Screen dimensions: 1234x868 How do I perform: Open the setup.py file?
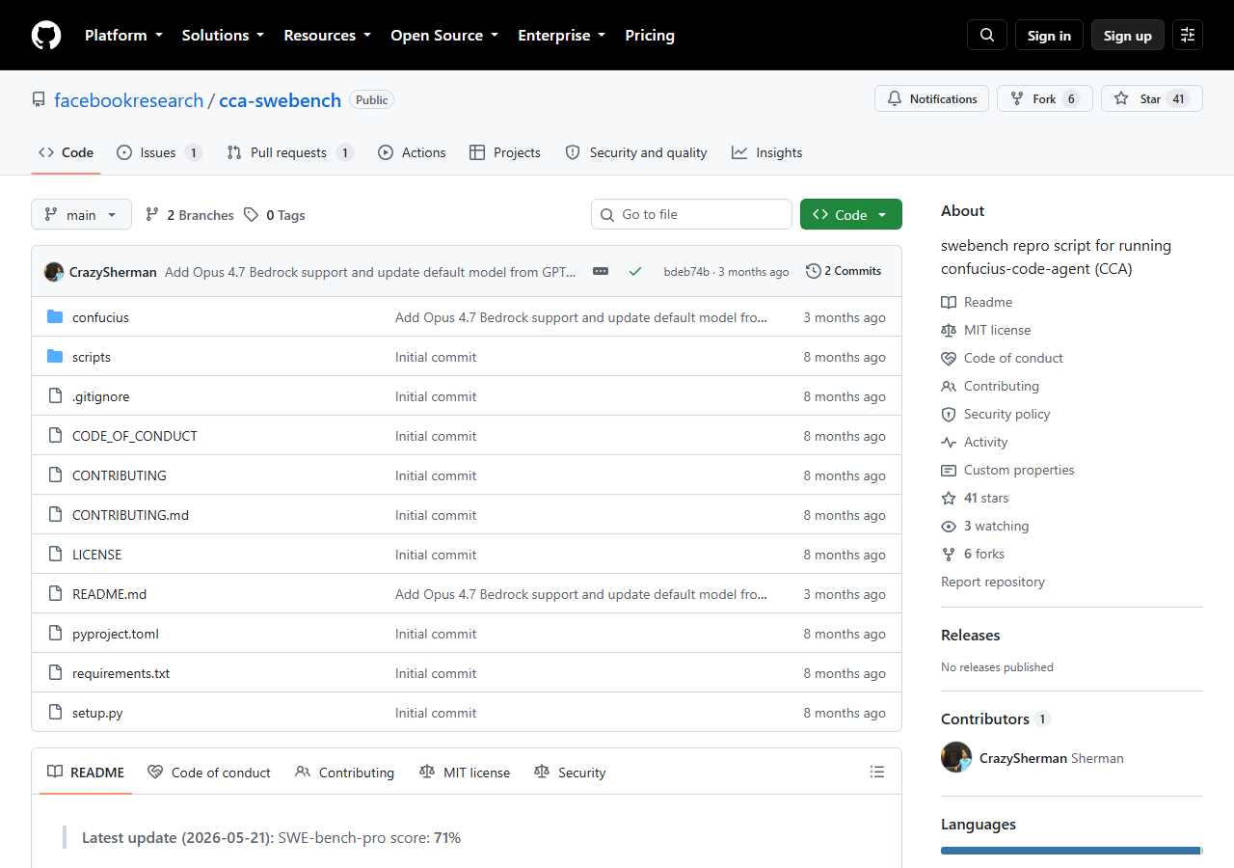click(x=97, y=713)
